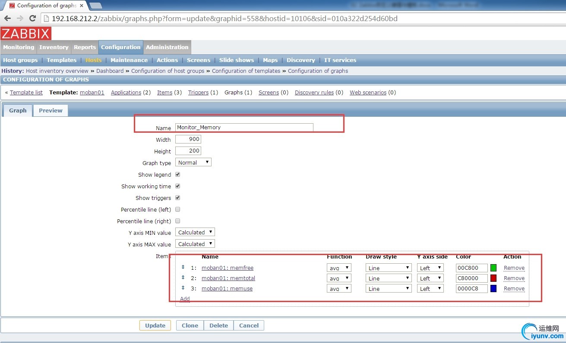Viewport: 566px width, 343px height.
Task: Open Y axis side dropdown for memfree
Action: point(430,268)
